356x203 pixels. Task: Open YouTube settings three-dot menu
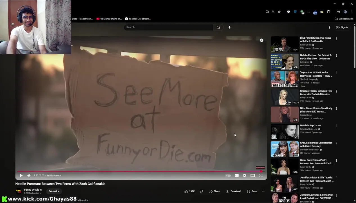click(x=329, y=27)
